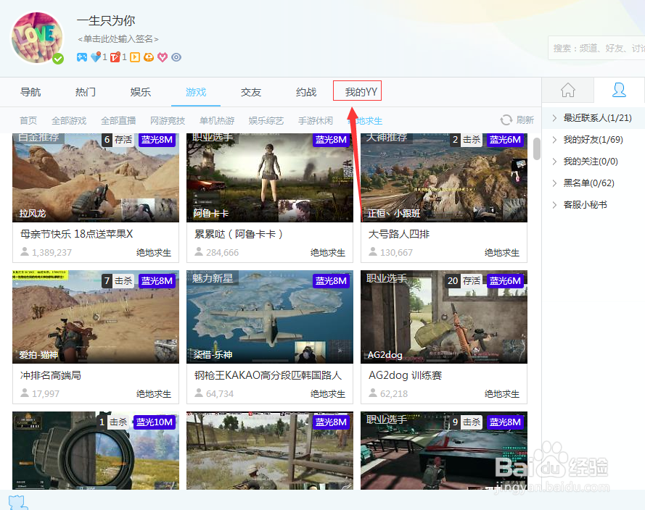
Task: Open the blue gamepad icon under signature
Action: click(82, 57)
